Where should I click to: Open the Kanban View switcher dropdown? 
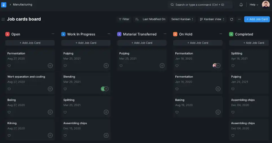[212, 19]
